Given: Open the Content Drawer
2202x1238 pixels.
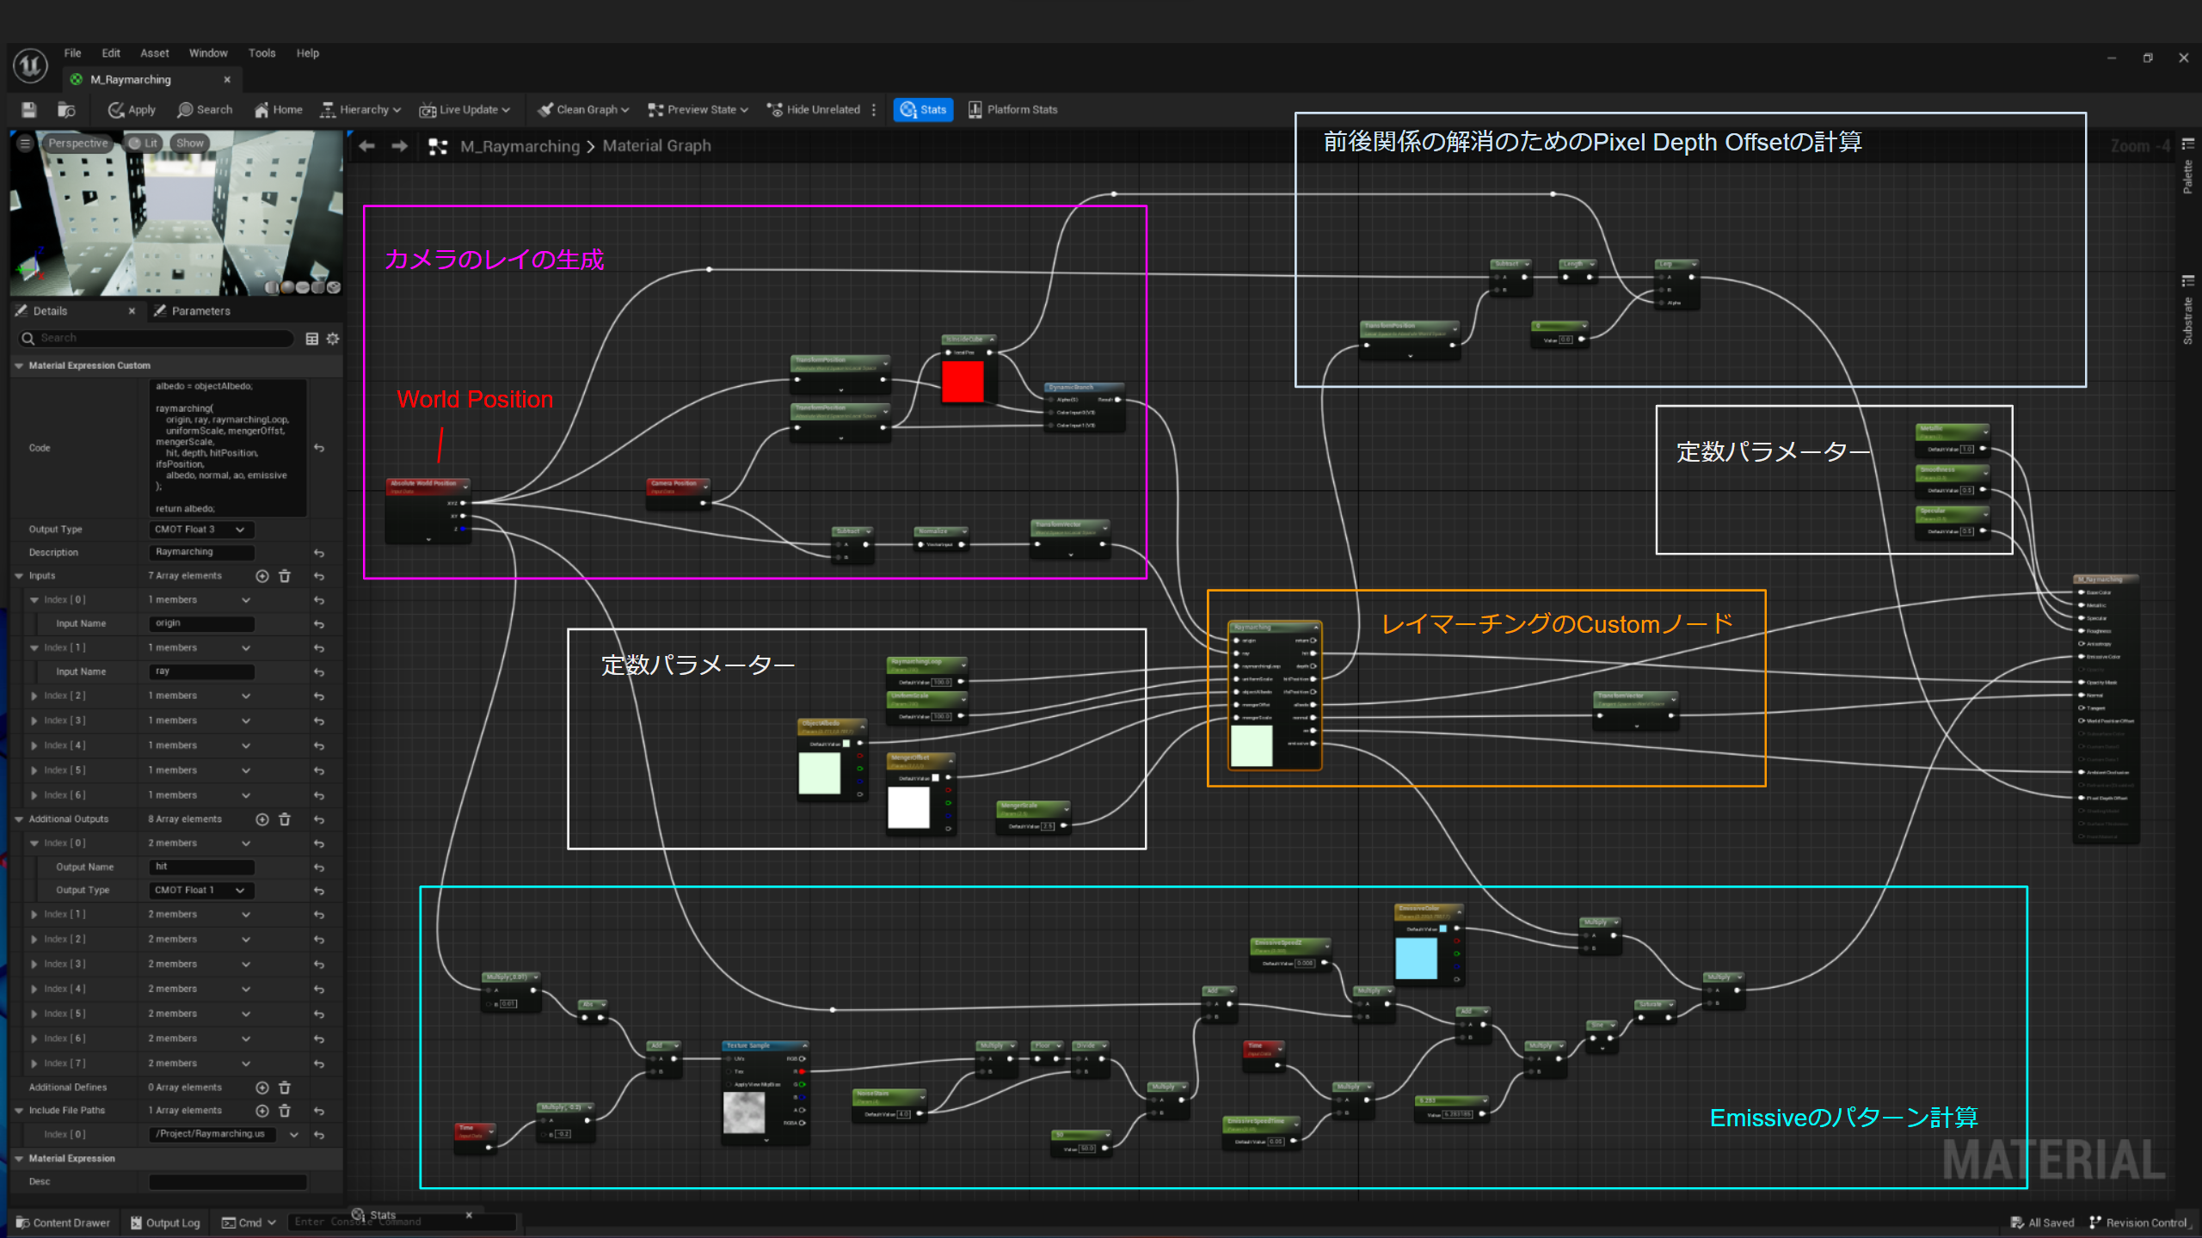Looking at the screenshot, I should [x=63, y=1223].
